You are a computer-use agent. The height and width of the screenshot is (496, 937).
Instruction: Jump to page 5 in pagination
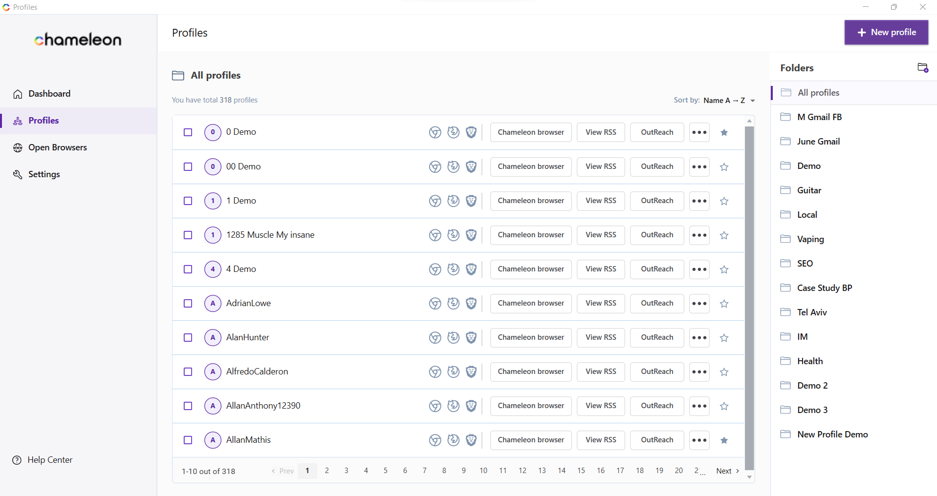tap(386, 471)
